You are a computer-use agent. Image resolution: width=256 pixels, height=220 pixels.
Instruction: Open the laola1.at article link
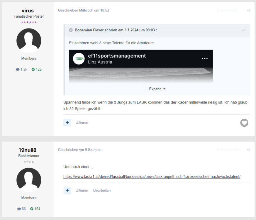[152, 177]
